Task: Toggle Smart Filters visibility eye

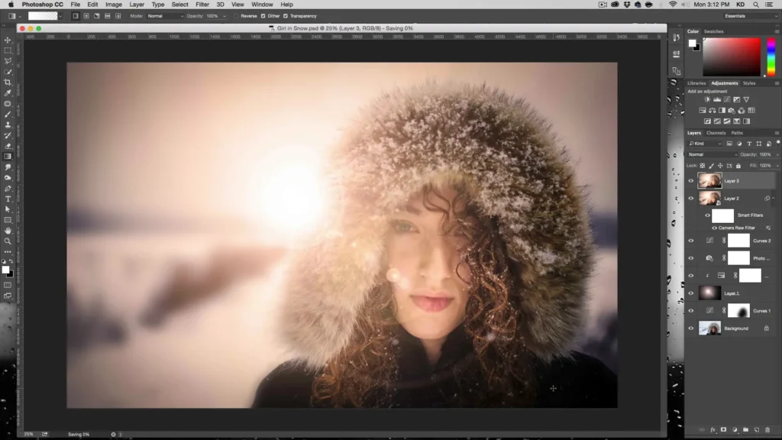Action: 707,215
